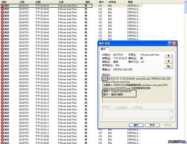Click the error icon in the 05:24:47 row
The height and width of the screenshot is (144, 187).
[2, 16]
